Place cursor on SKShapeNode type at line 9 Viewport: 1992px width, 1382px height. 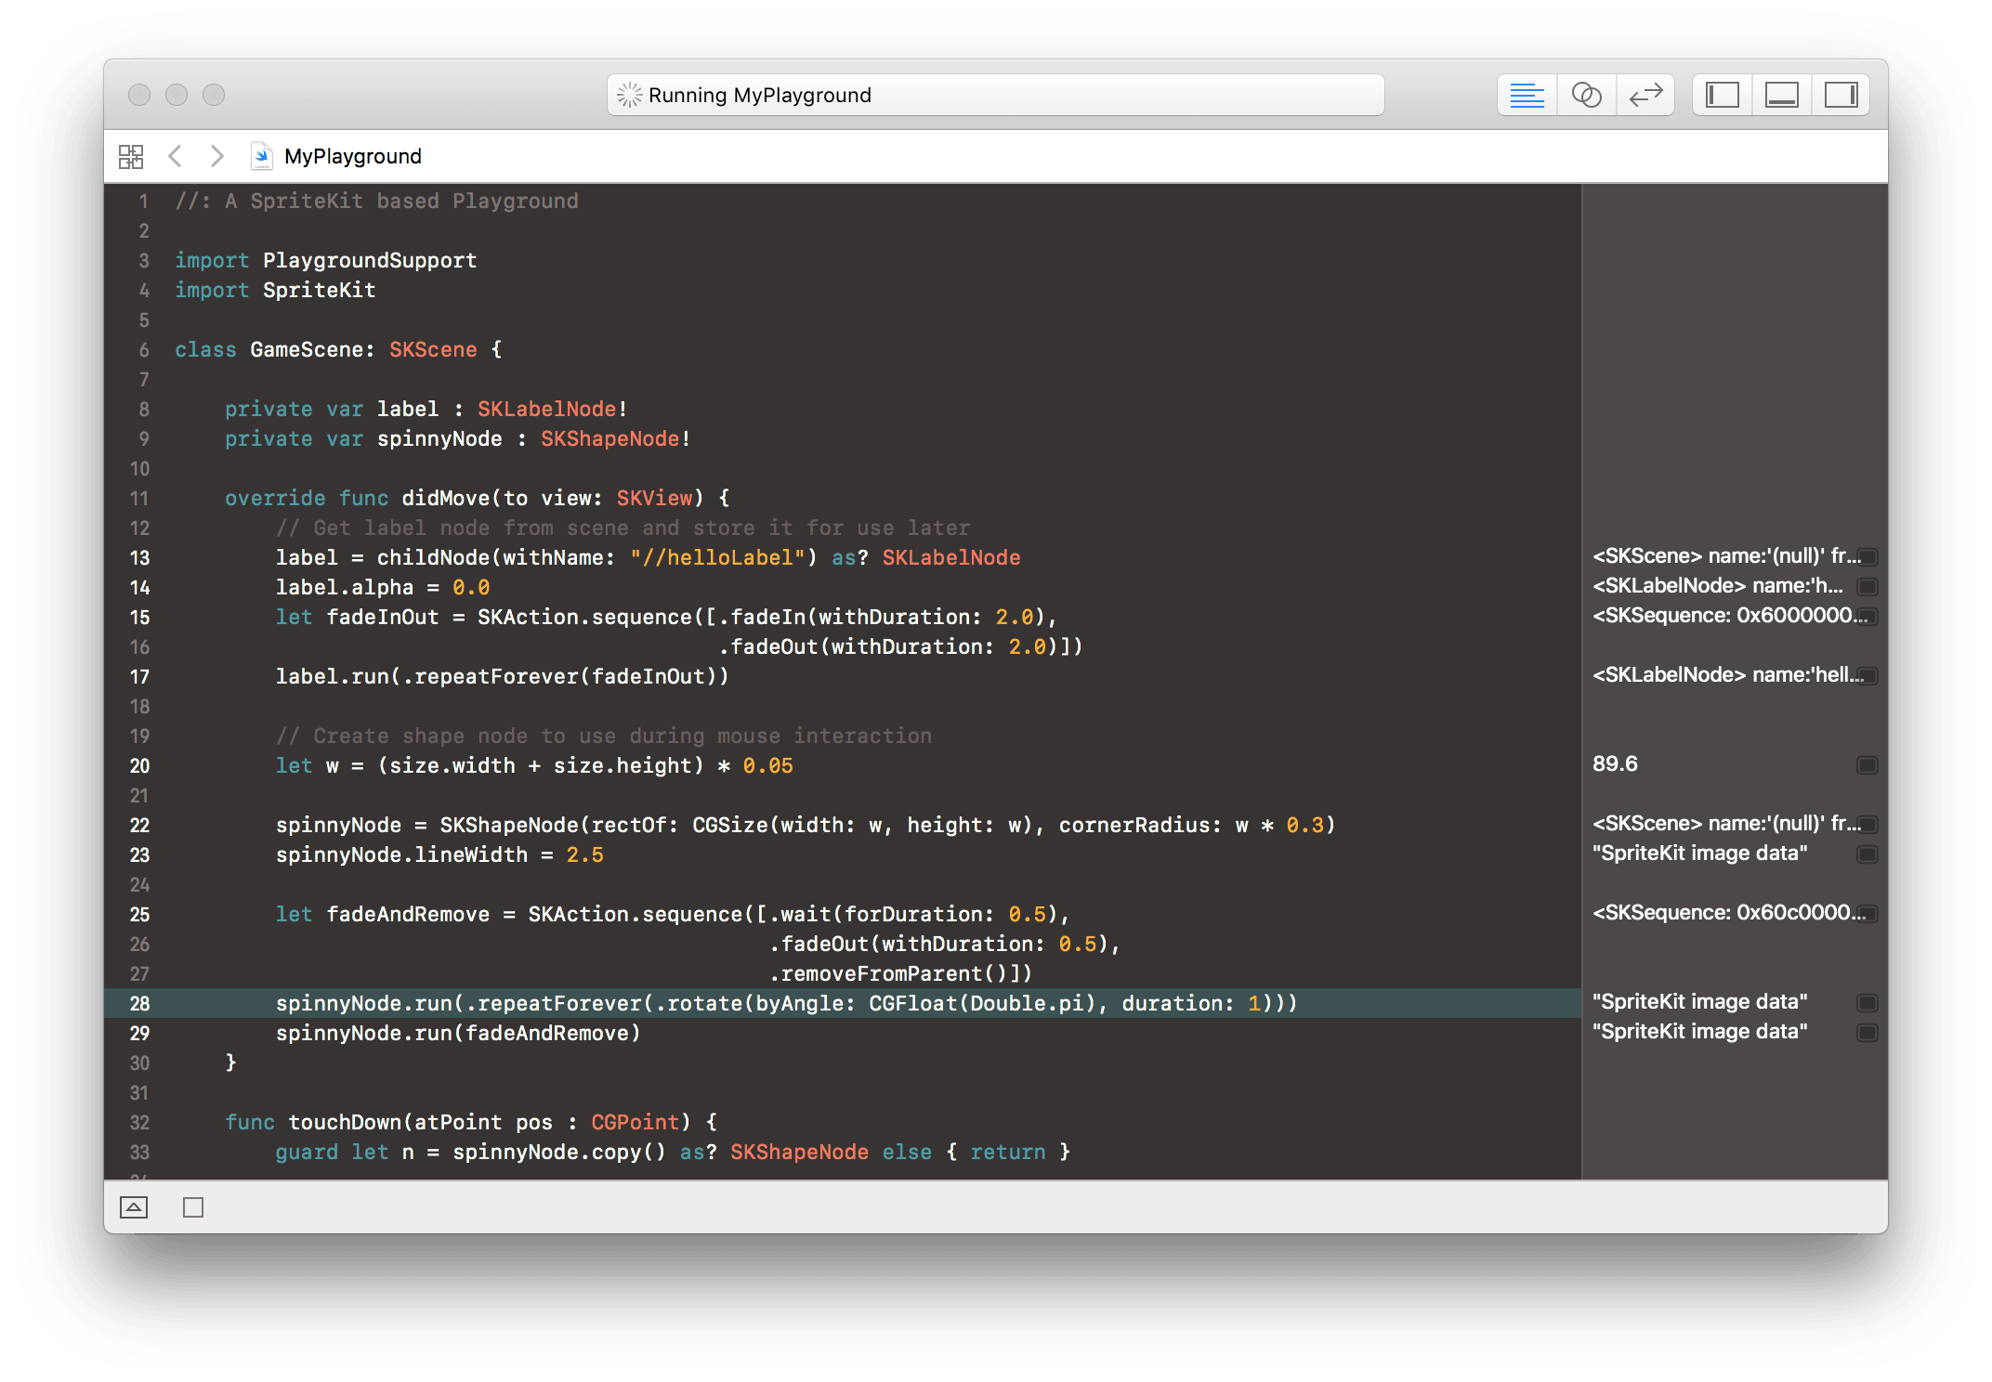click(x=609, y=438)
